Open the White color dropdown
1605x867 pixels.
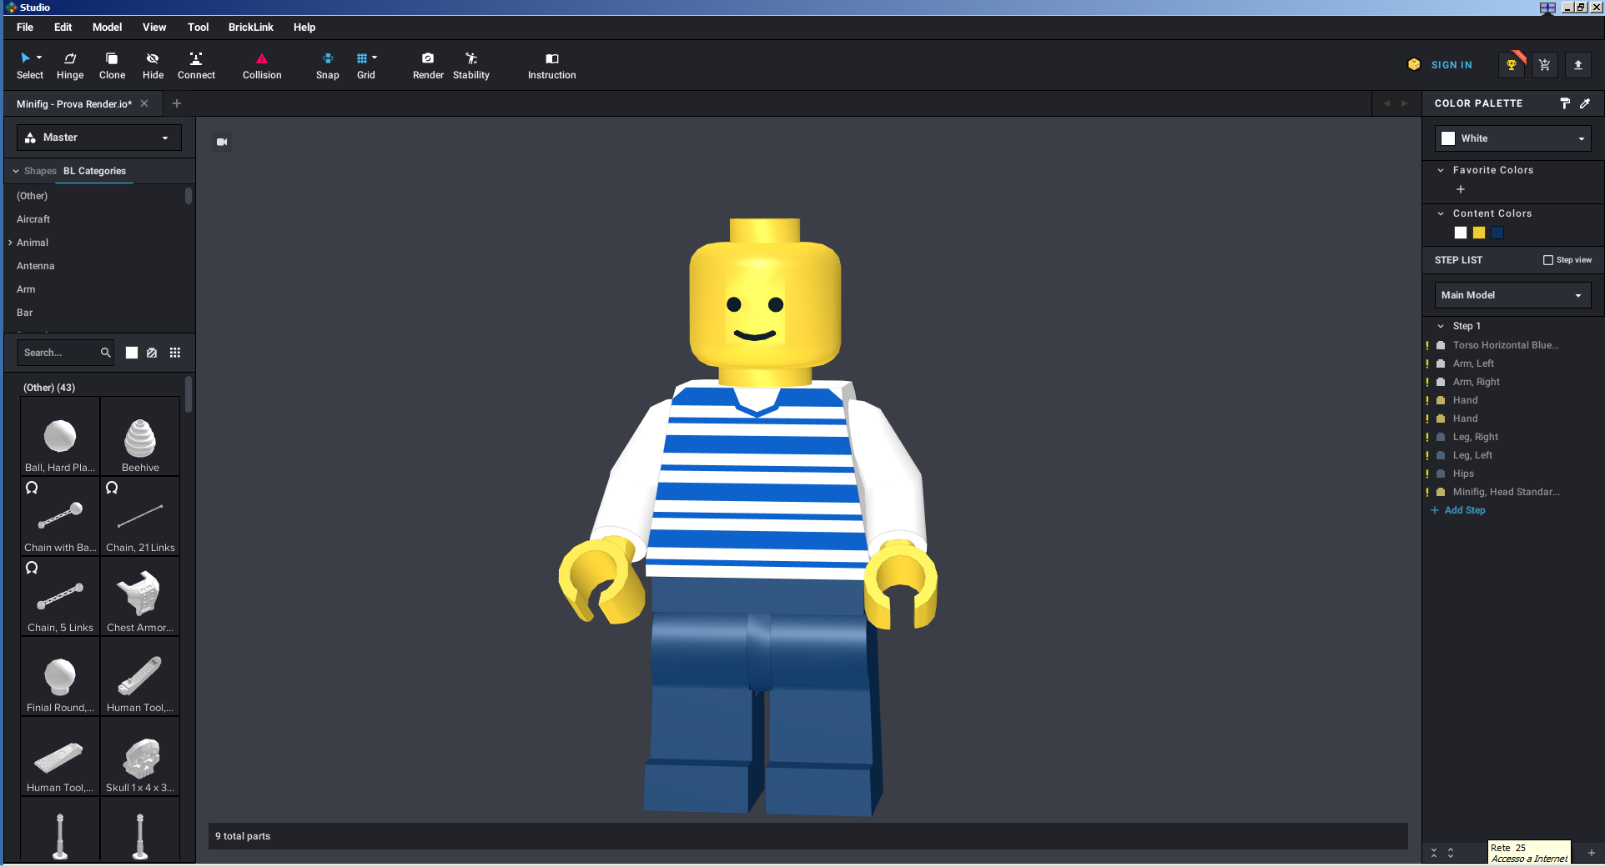point(1512,138)
